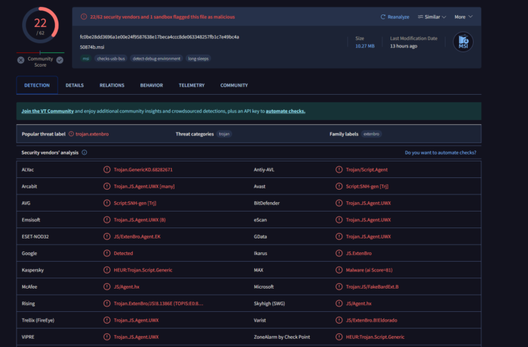The image size is (528, 347).
Task: Click the alert icon in the Skyhigh (SWG) row
Action: (x=339, y=303)
